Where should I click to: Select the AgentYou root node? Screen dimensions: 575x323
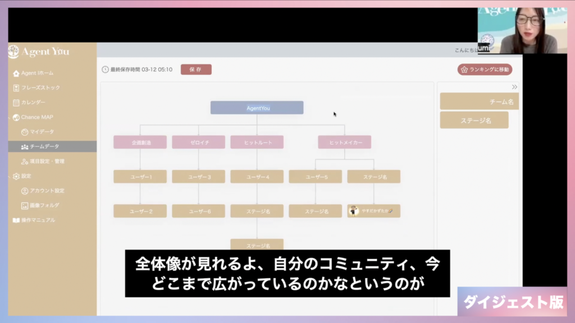(x=257, y=108)
